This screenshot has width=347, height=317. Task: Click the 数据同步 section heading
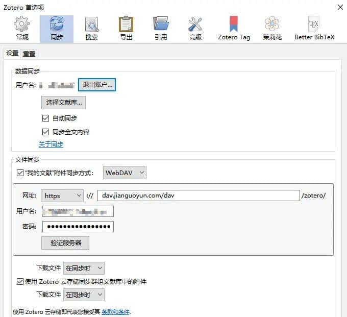click(28, 71)
